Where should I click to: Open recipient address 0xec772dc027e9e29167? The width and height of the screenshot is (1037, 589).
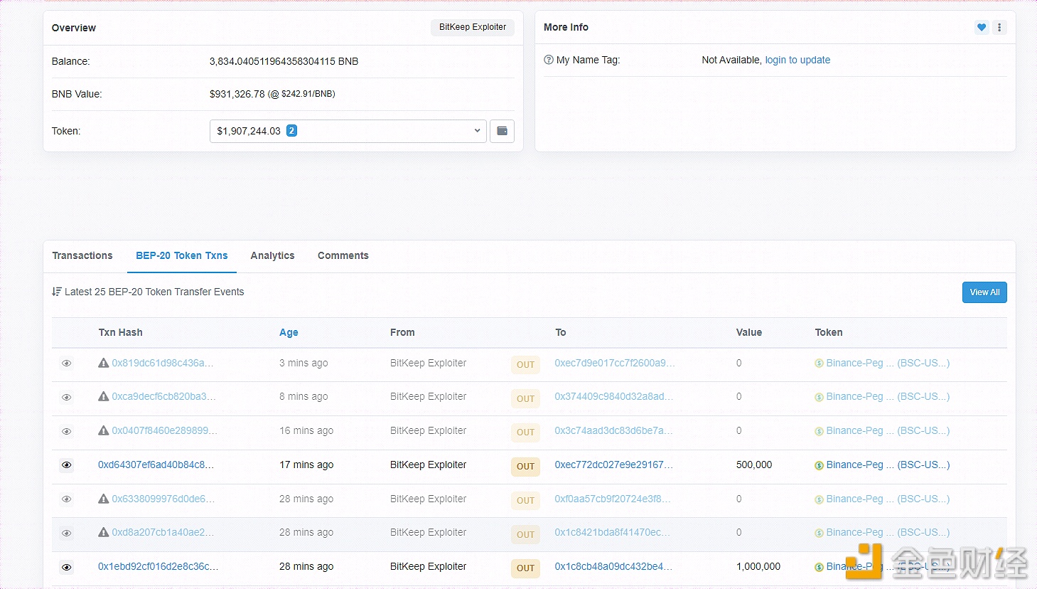click(x=614, y=465)
